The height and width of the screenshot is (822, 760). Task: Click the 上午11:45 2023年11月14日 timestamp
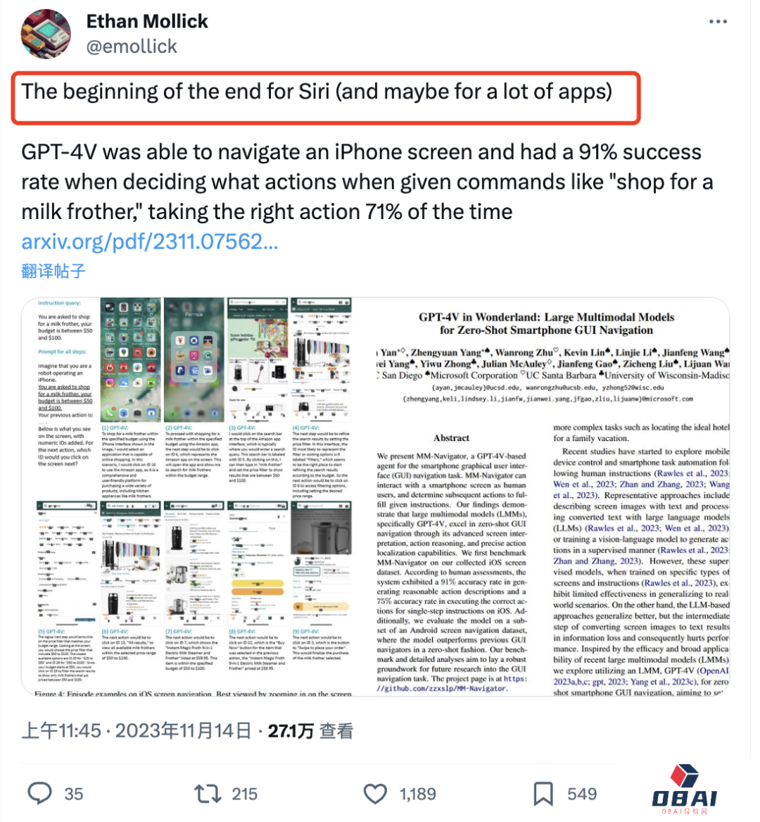point(137,730)
